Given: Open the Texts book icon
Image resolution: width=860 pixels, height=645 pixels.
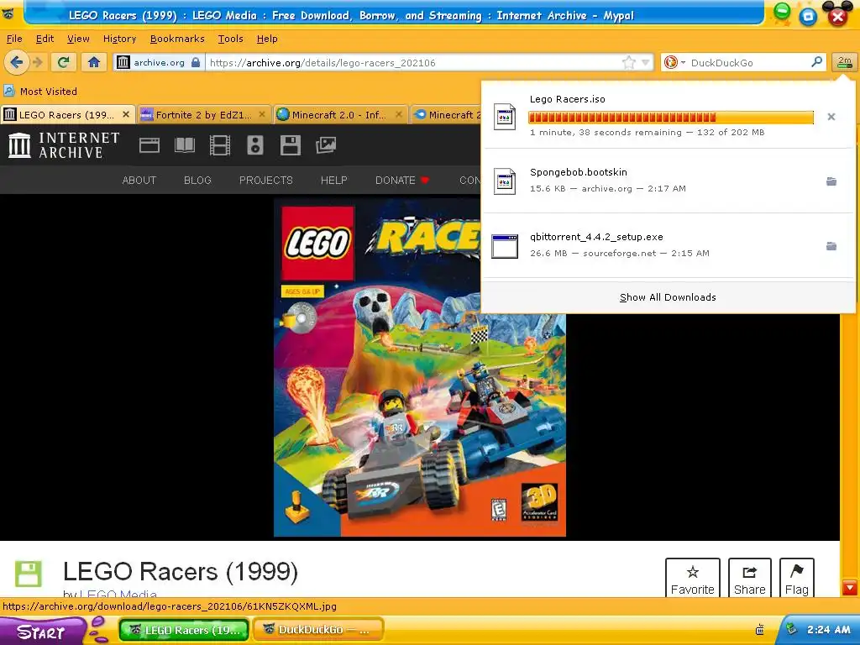Looking at the screenshot, I should (x=184, y=145).
